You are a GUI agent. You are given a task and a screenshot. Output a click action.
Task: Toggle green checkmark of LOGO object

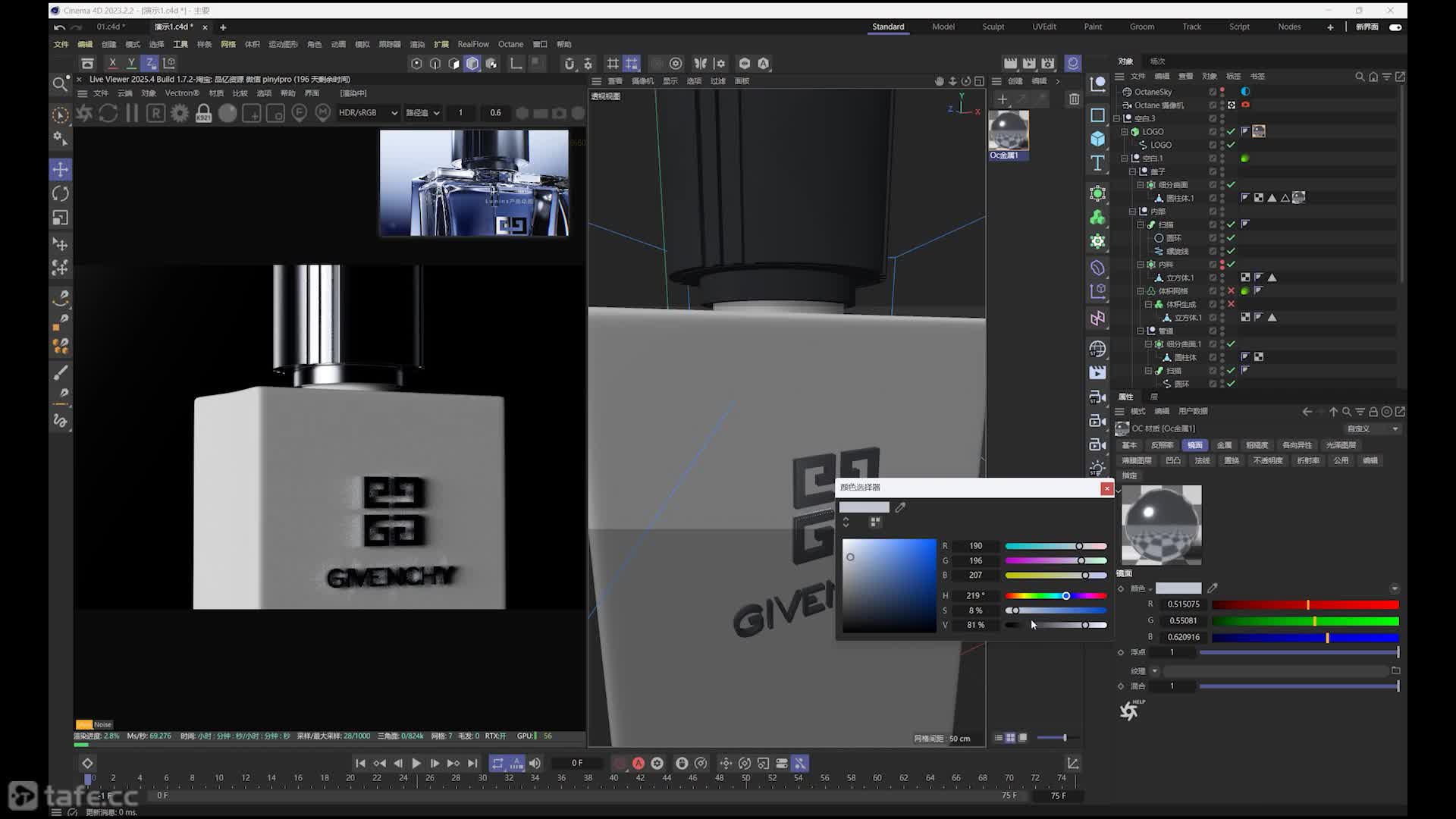point(1231,132)
